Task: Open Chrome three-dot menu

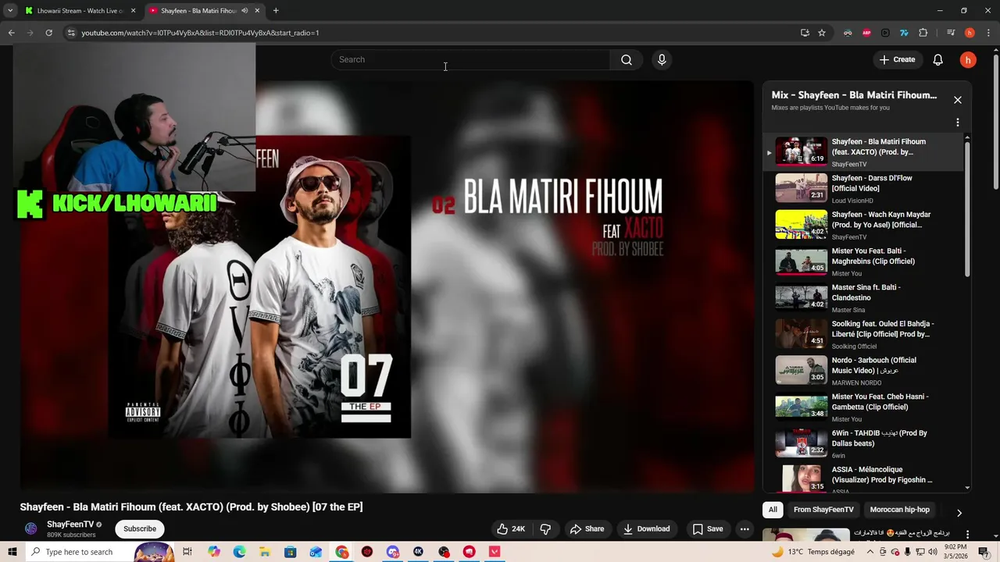Action: 987,33
